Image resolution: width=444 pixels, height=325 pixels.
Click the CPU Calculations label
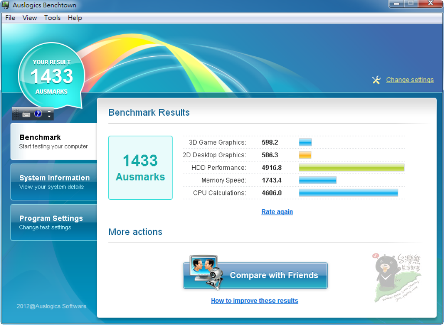tap(219, 193)
